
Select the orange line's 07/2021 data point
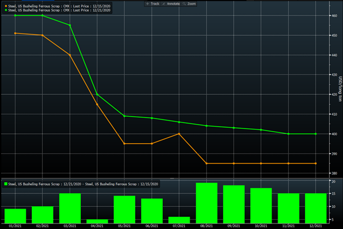(179, 134)
